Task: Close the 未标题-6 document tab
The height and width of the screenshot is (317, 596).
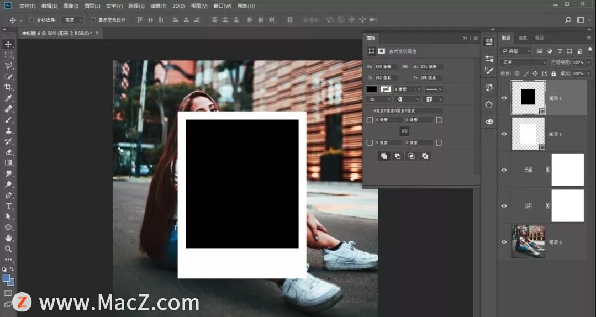Action: point(97,33)
